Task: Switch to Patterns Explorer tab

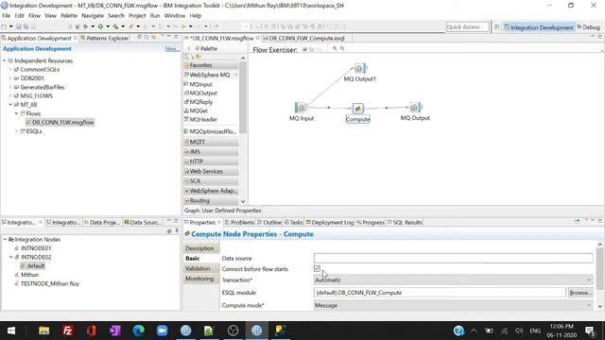Action: 105,38
